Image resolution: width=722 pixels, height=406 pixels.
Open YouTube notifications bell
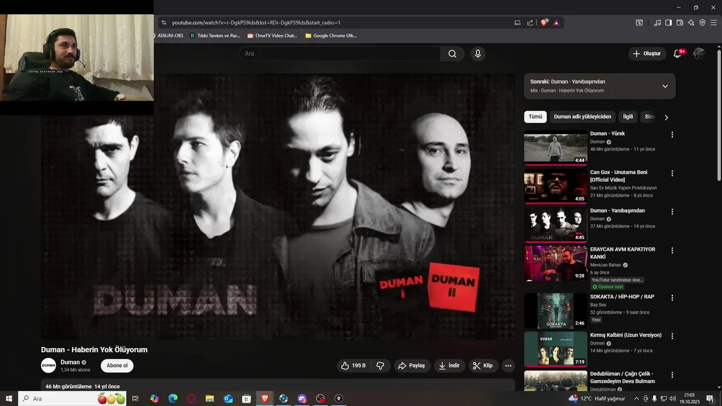point(677,54)
